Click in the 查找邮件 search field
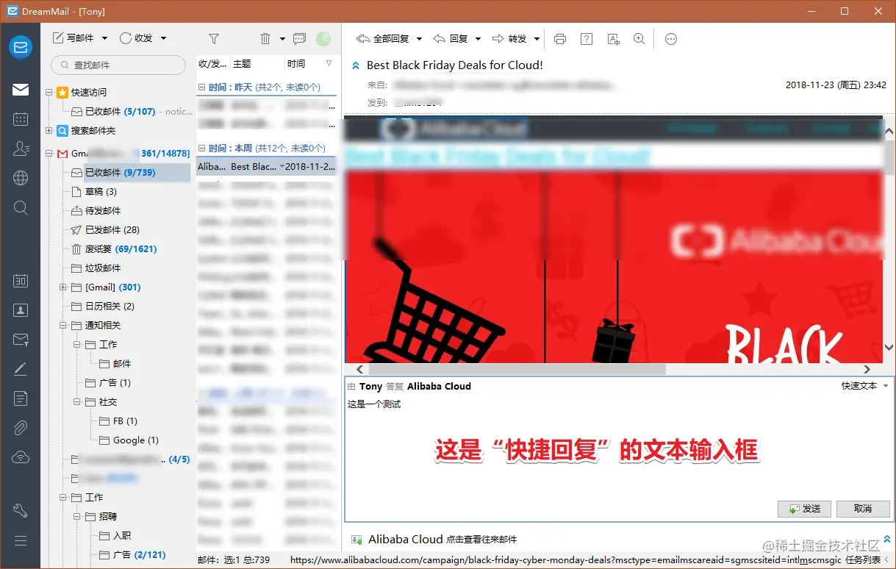The height and width of the screenshot is (569, 896). pos(118,65)
